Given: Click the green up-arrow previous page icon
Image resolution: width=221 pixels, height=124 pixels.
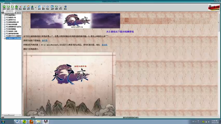Looking at the screenshot, I should click(x=12, y=7).
